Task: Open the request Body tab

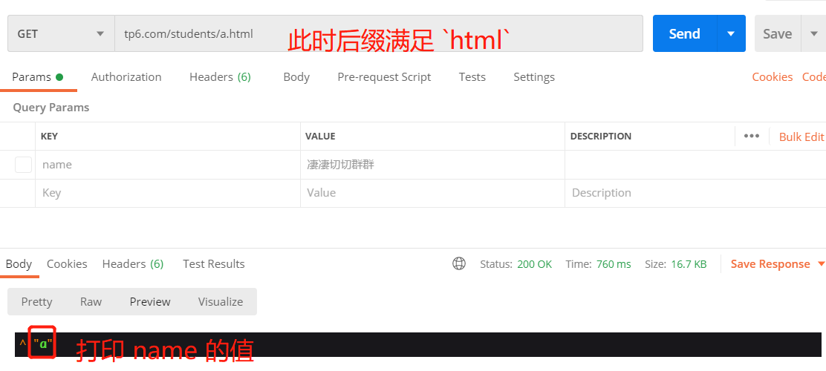Action: pos(296,77)
